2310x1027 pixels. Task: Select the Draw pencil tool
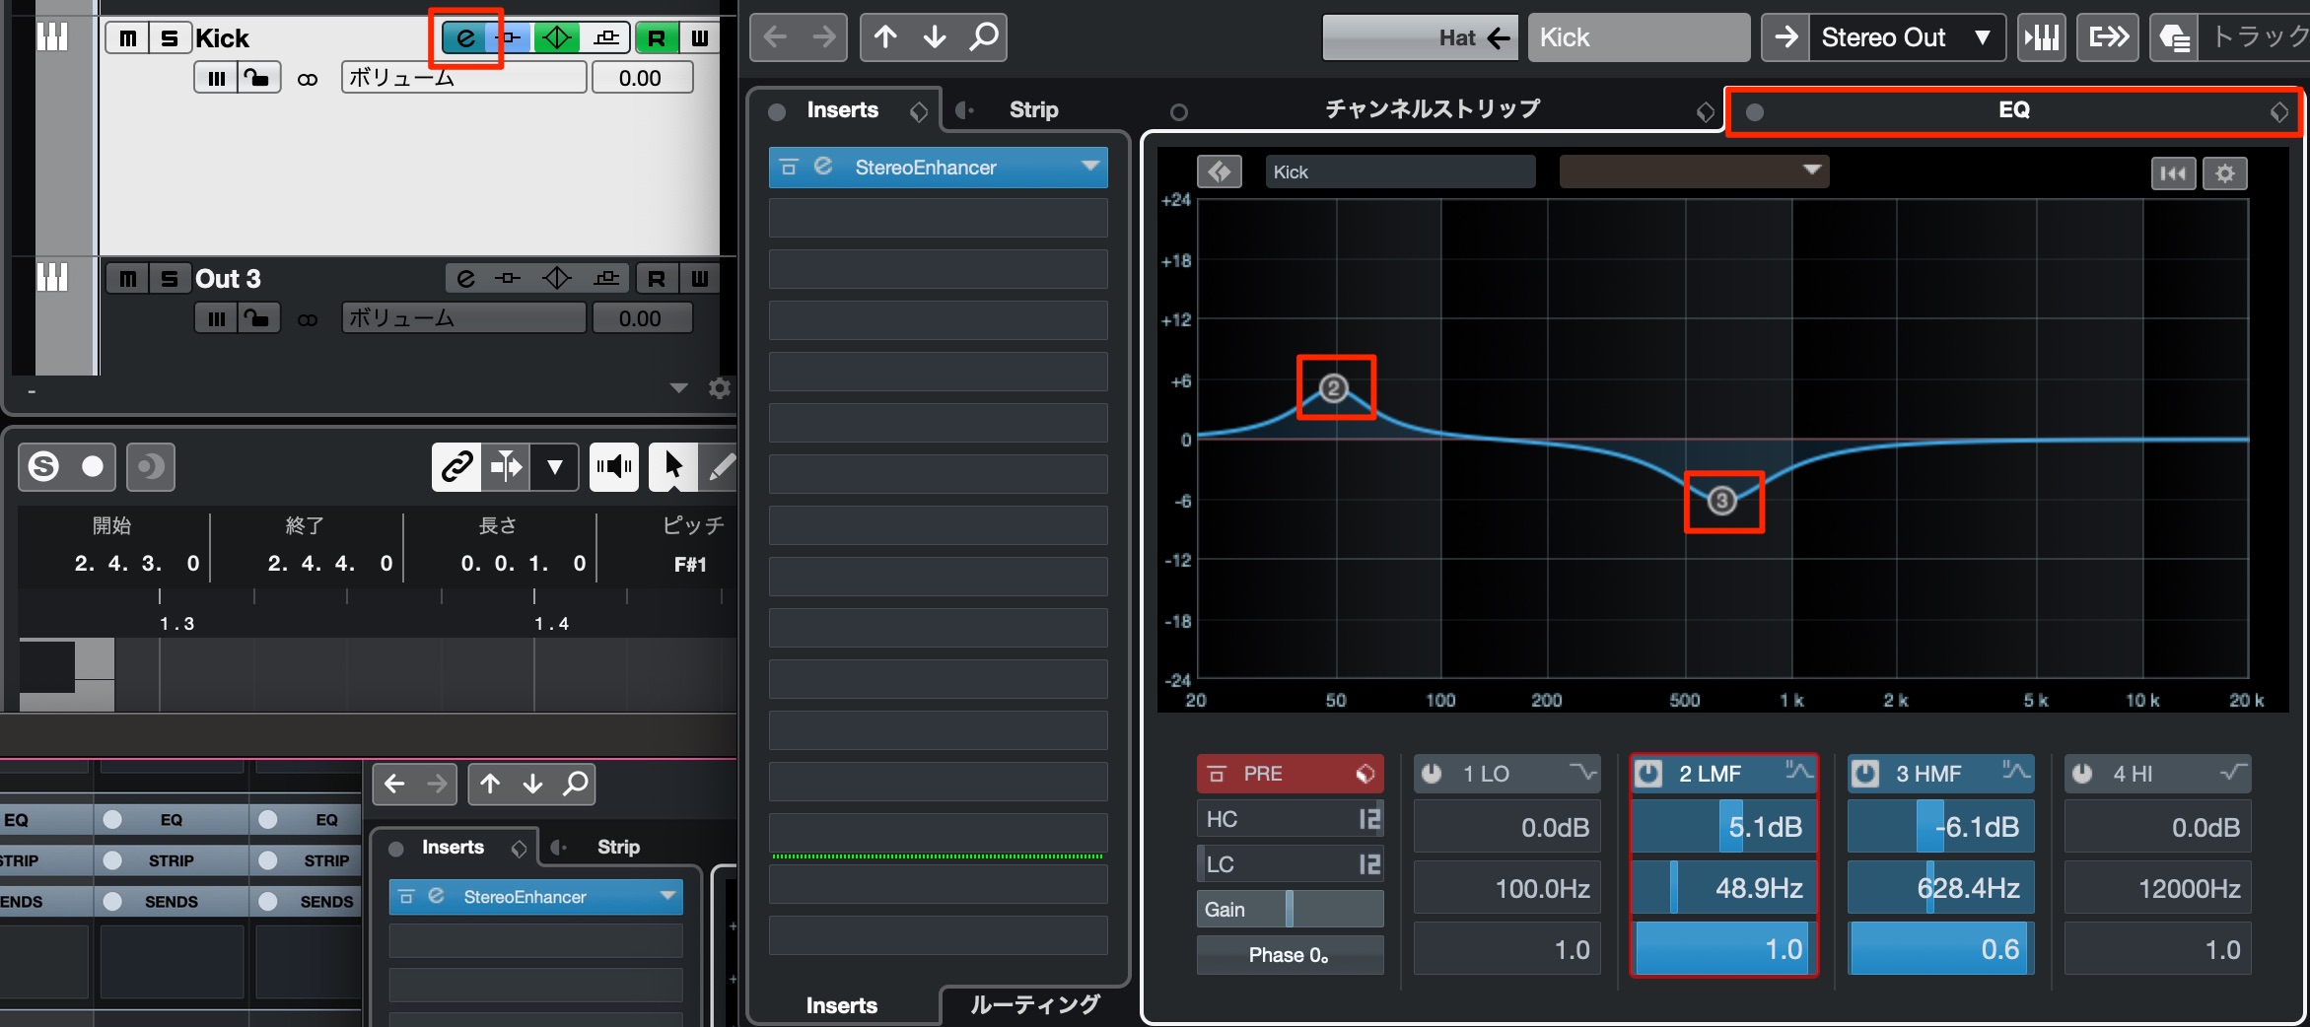pos(721,466)
